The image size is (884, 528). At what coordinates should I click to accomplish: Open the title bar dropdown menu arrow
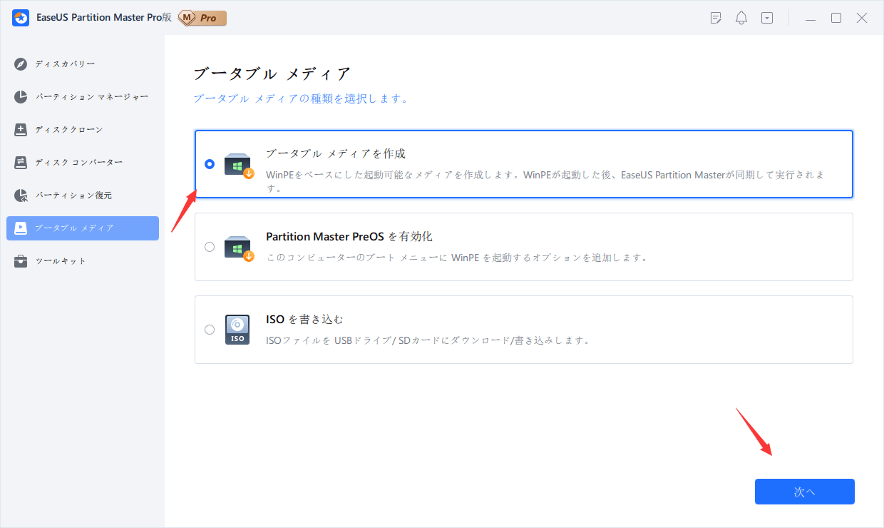coord(767,19)
